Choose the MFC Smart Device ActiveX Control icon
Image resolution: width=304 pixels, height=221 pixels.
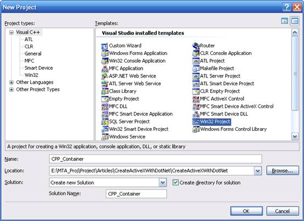point(196,107)
